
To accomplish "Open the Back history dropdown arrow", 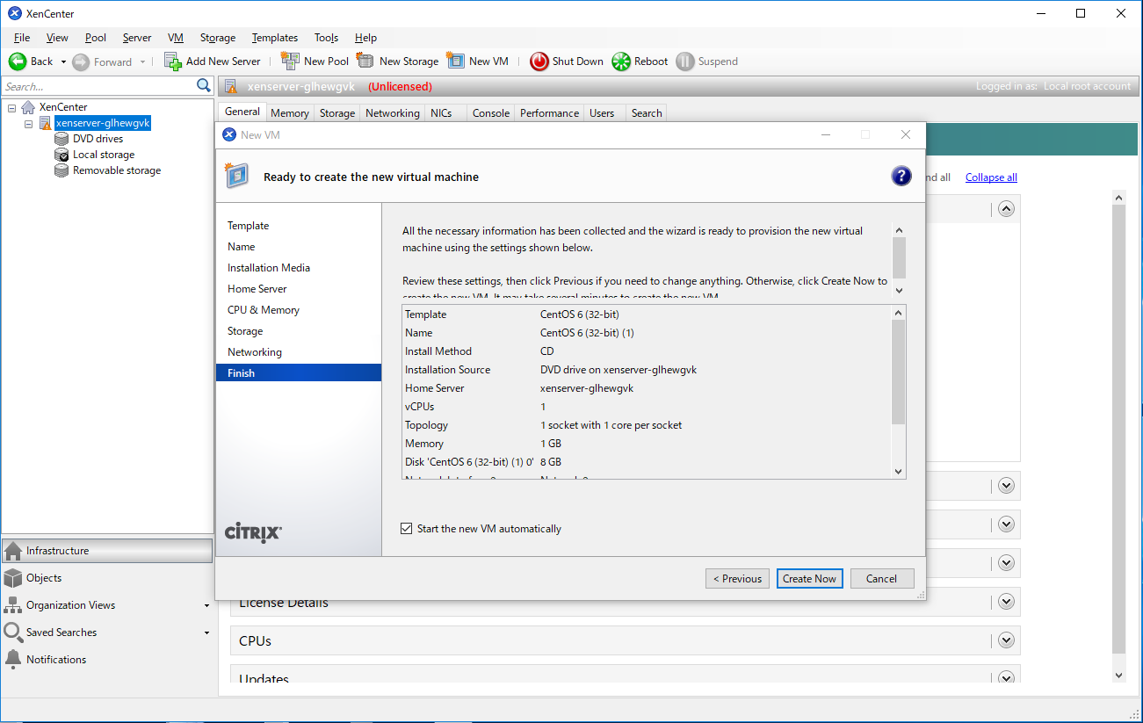I will (63, 62).
